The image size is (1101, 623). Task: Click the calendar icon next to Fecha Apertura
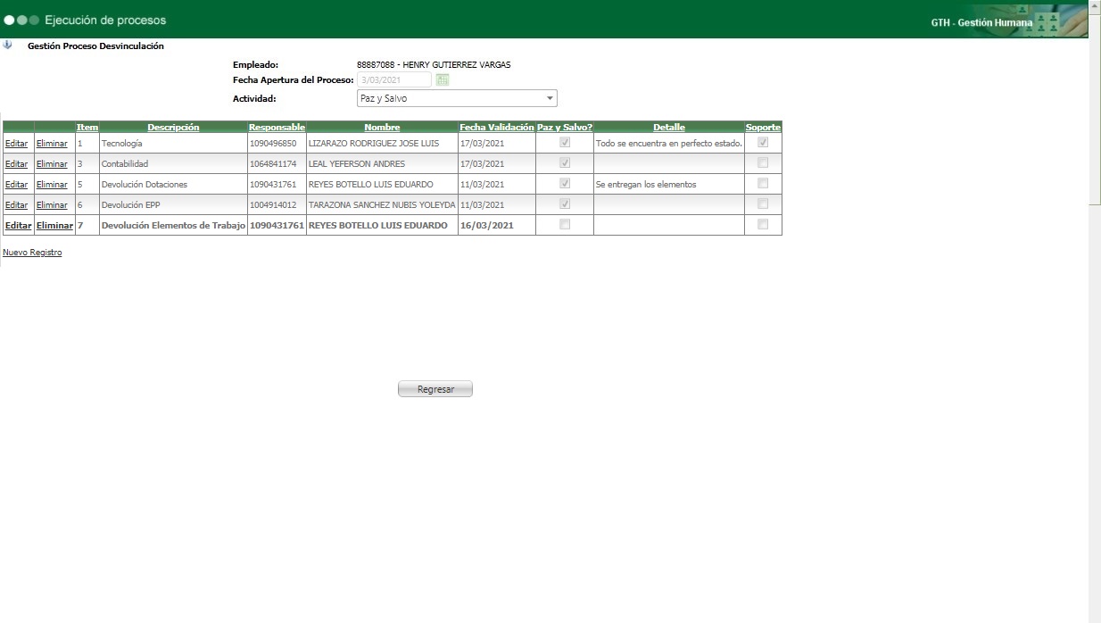click(443, 80)
